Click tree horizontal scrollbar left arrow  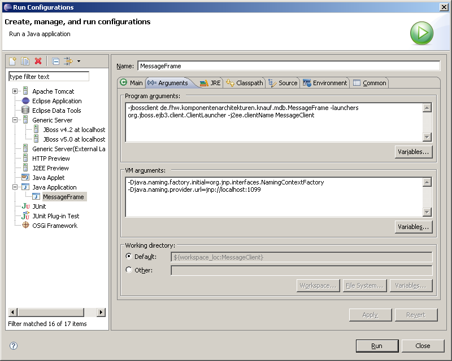click(x=12, y=312)
